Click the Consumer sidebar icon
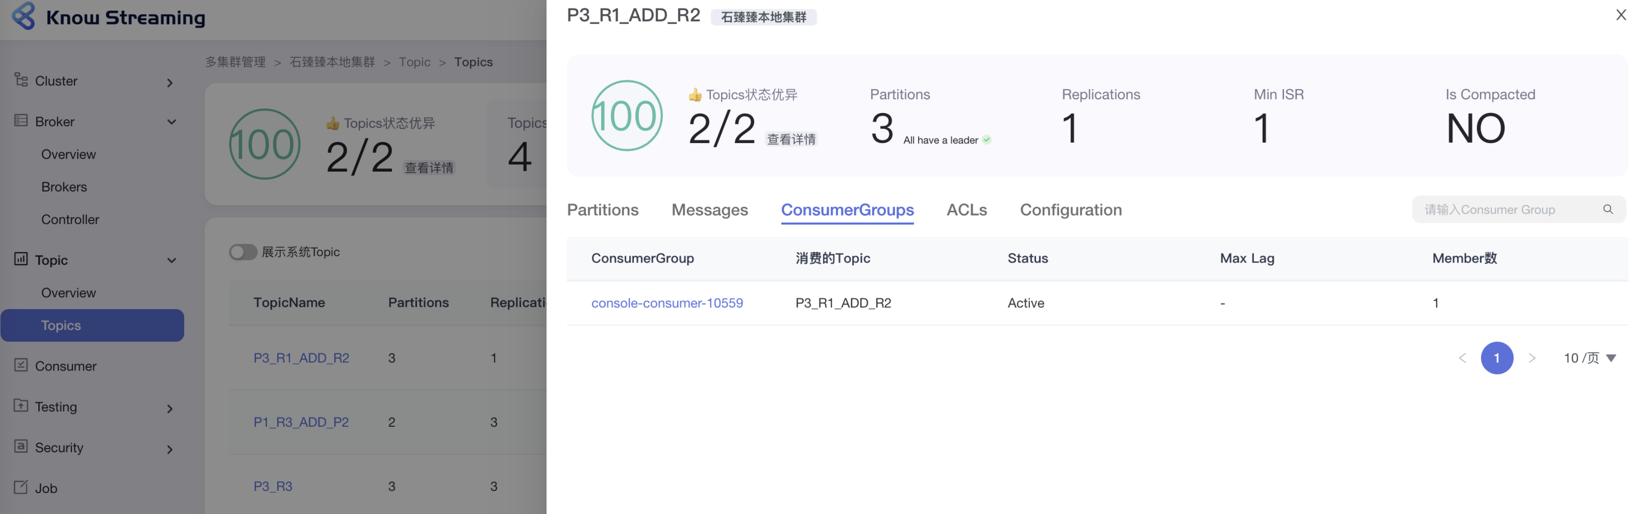 point(21,365)
